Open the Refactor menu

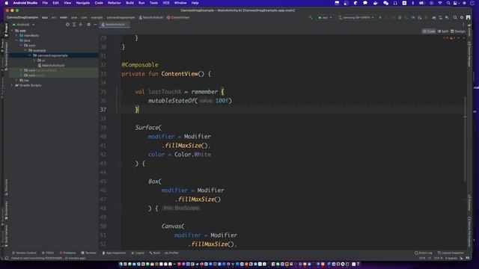(115, 3)
